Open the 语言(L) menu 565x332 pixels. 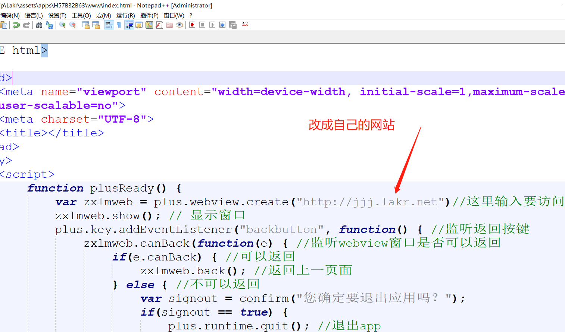(x=34, y=15)
